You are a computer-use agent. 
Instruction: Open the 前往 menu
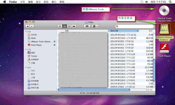46,2
